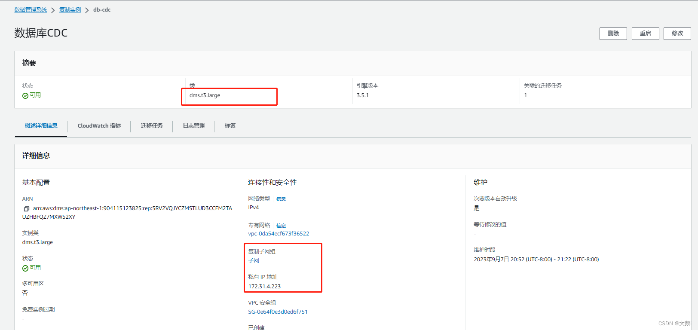
Task: Select the 概述详细信息 tab
Action: pyautogui.click(x=41, y=125)
